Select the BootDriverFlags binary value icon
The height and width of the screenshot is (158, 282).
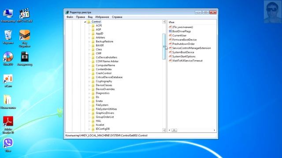171,31
